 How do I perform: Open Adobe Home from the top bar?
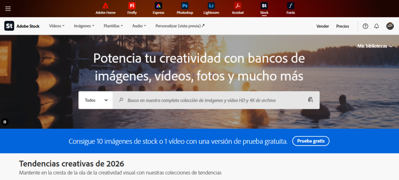pyautogui.click(x=105, y=8)
